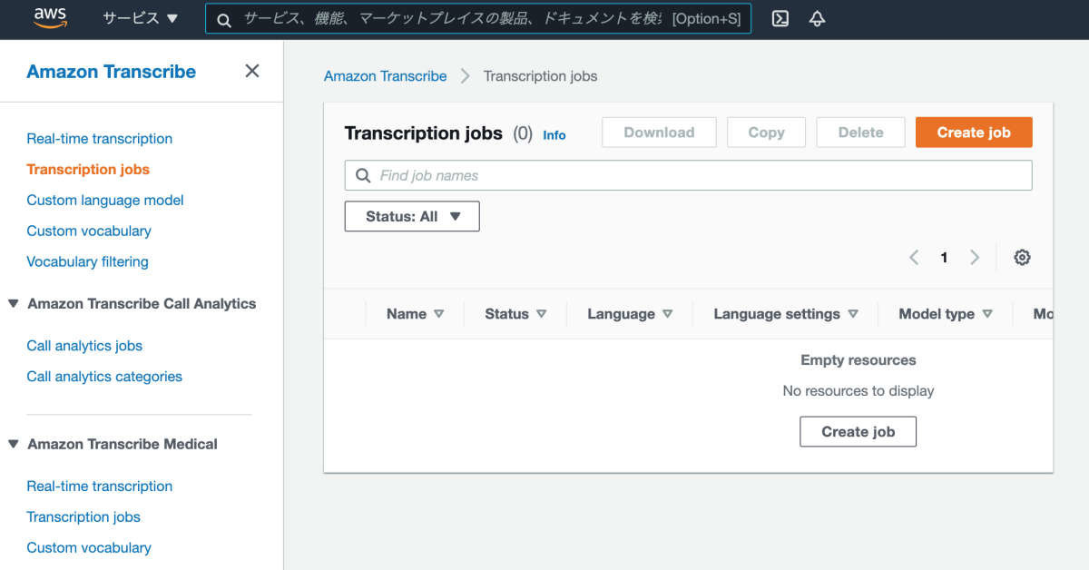Open Custom vocabulary under Amazon Transcribe

point(89,231)
